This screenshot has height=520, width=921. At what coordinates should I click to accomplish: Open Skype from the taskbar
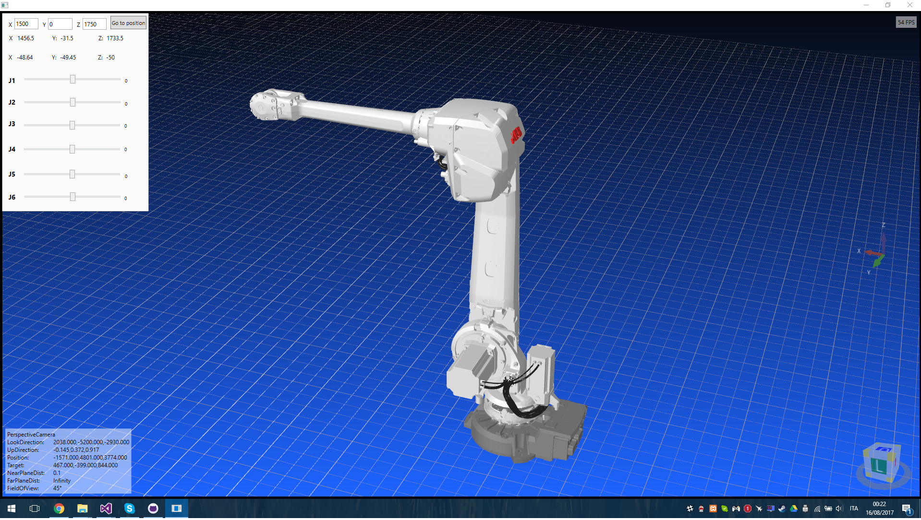pos(130,508)
